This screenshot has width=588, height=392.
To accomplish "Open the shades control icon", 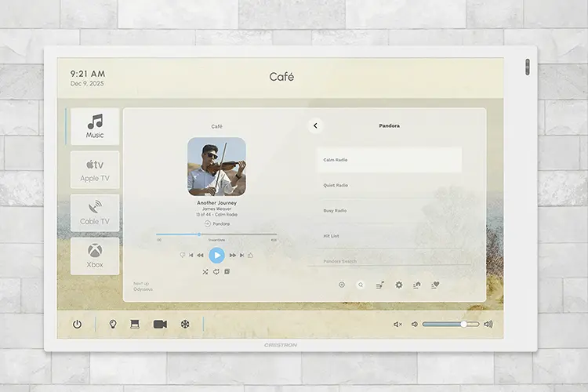I will [x=135, y=324].
